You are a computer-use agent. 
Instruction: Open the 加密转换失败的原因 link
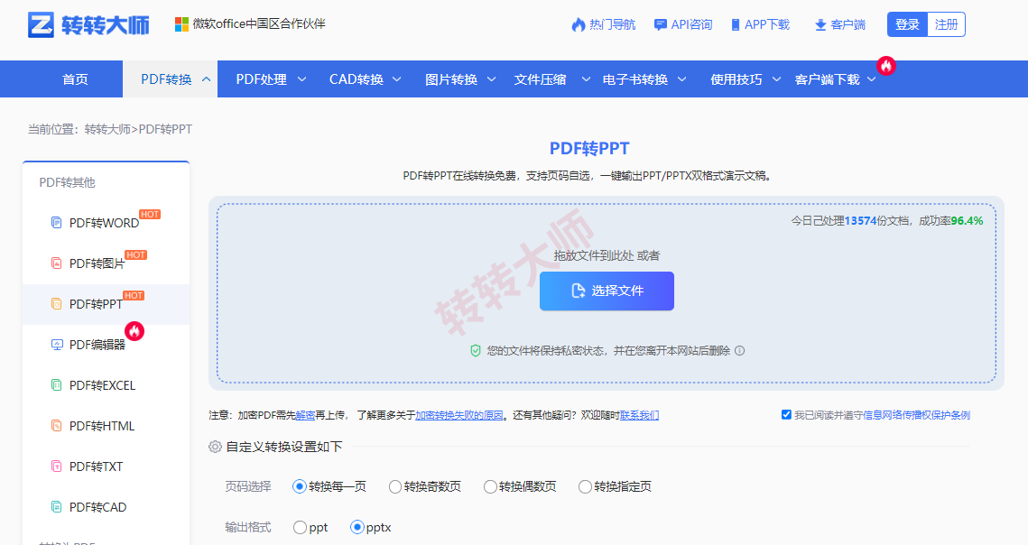[458, 415]
